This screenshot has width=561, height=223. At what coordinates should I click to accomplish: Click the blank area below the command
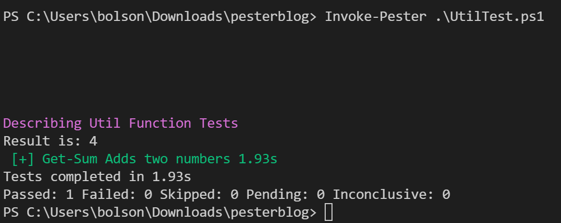pyautogui.click(x=280, y=70)
